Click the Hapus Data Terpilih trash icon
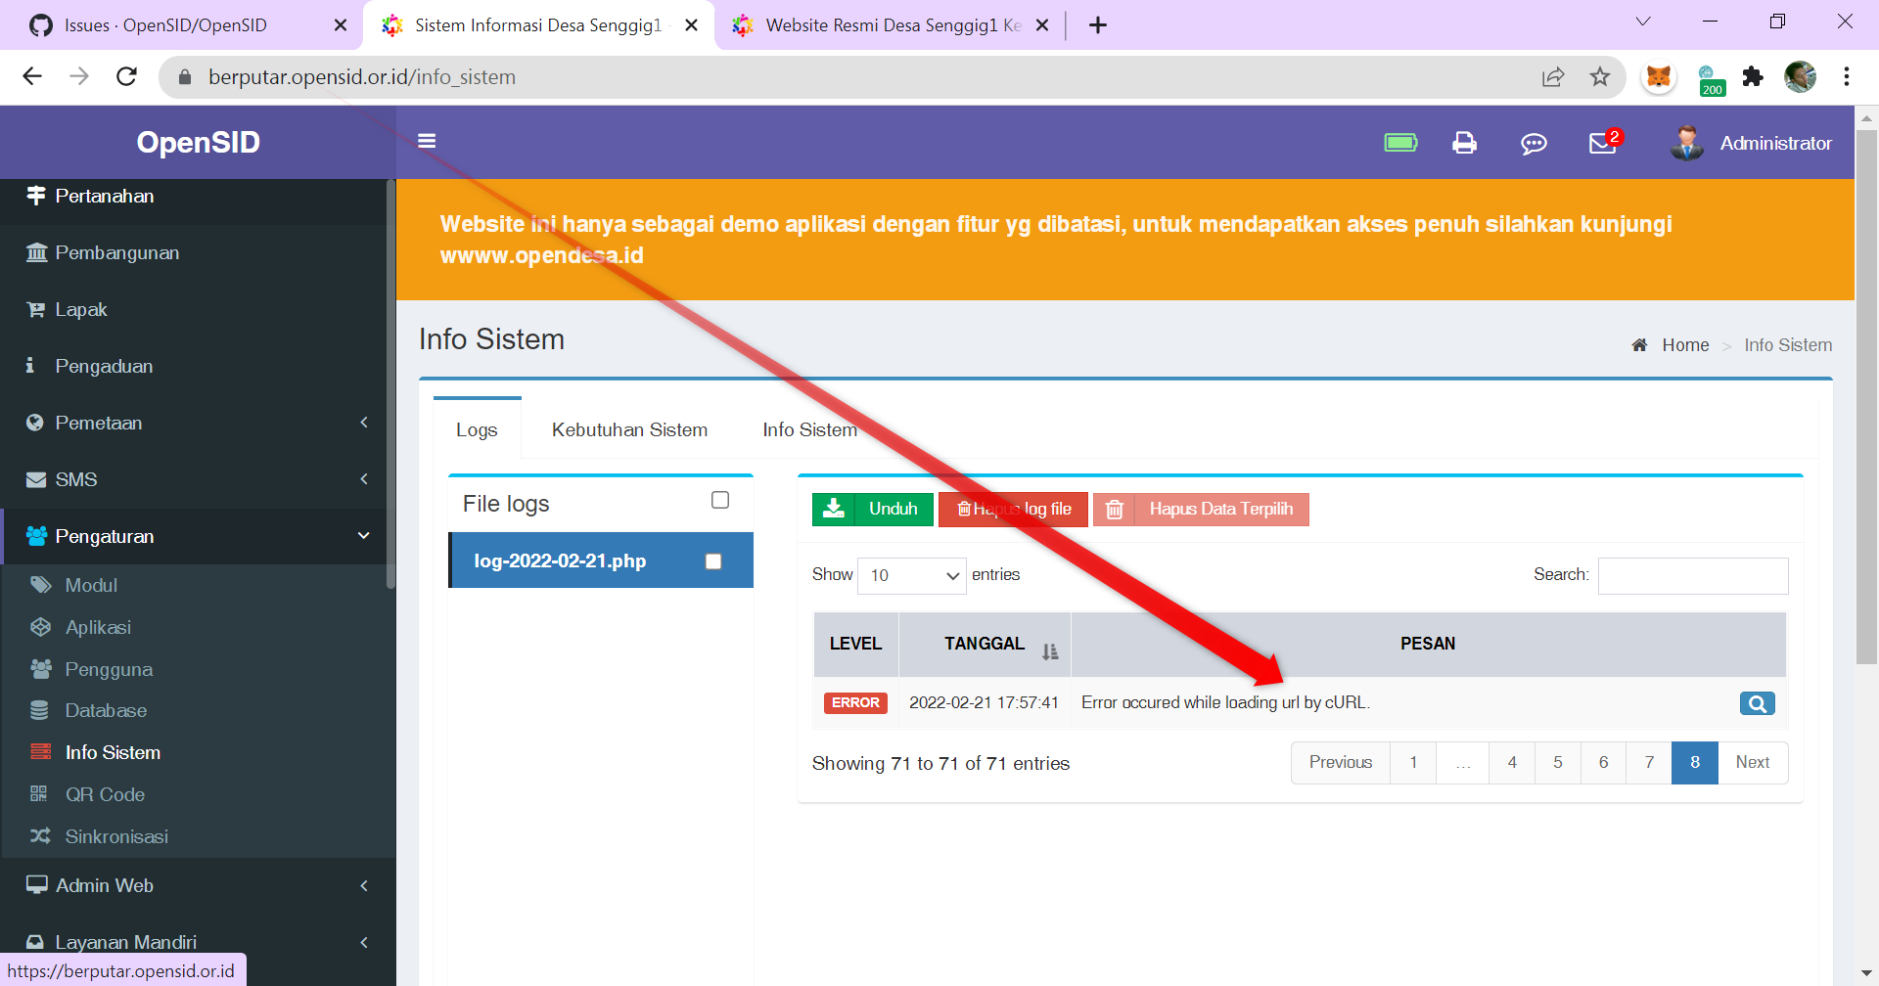 pos(1115,509)
